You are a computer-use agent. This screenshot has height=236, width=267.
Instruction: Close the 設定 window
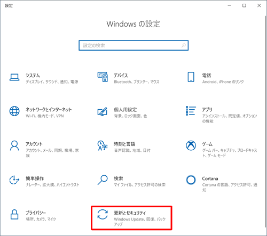pyautogui.click(x=259, y=5)
